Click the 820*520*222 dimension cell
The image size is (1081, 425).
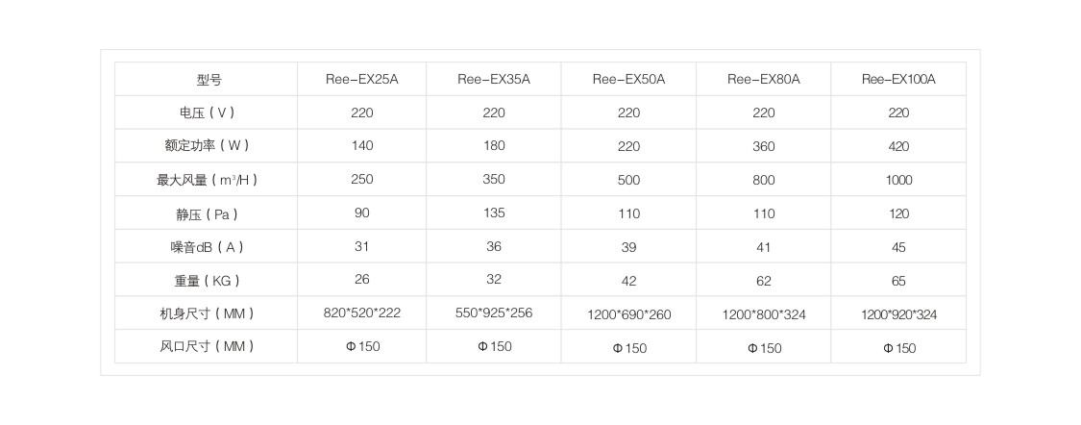coord(362,313)
